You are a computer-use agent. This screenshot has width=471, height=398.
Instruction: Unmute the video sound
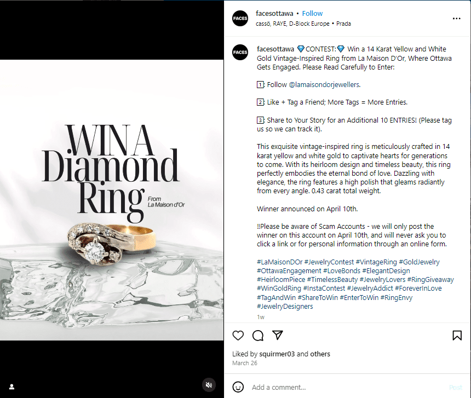click(x=208, y=385)
